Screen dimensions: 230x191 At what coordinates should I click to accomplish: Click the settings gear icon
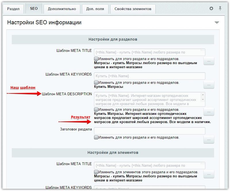211,9
